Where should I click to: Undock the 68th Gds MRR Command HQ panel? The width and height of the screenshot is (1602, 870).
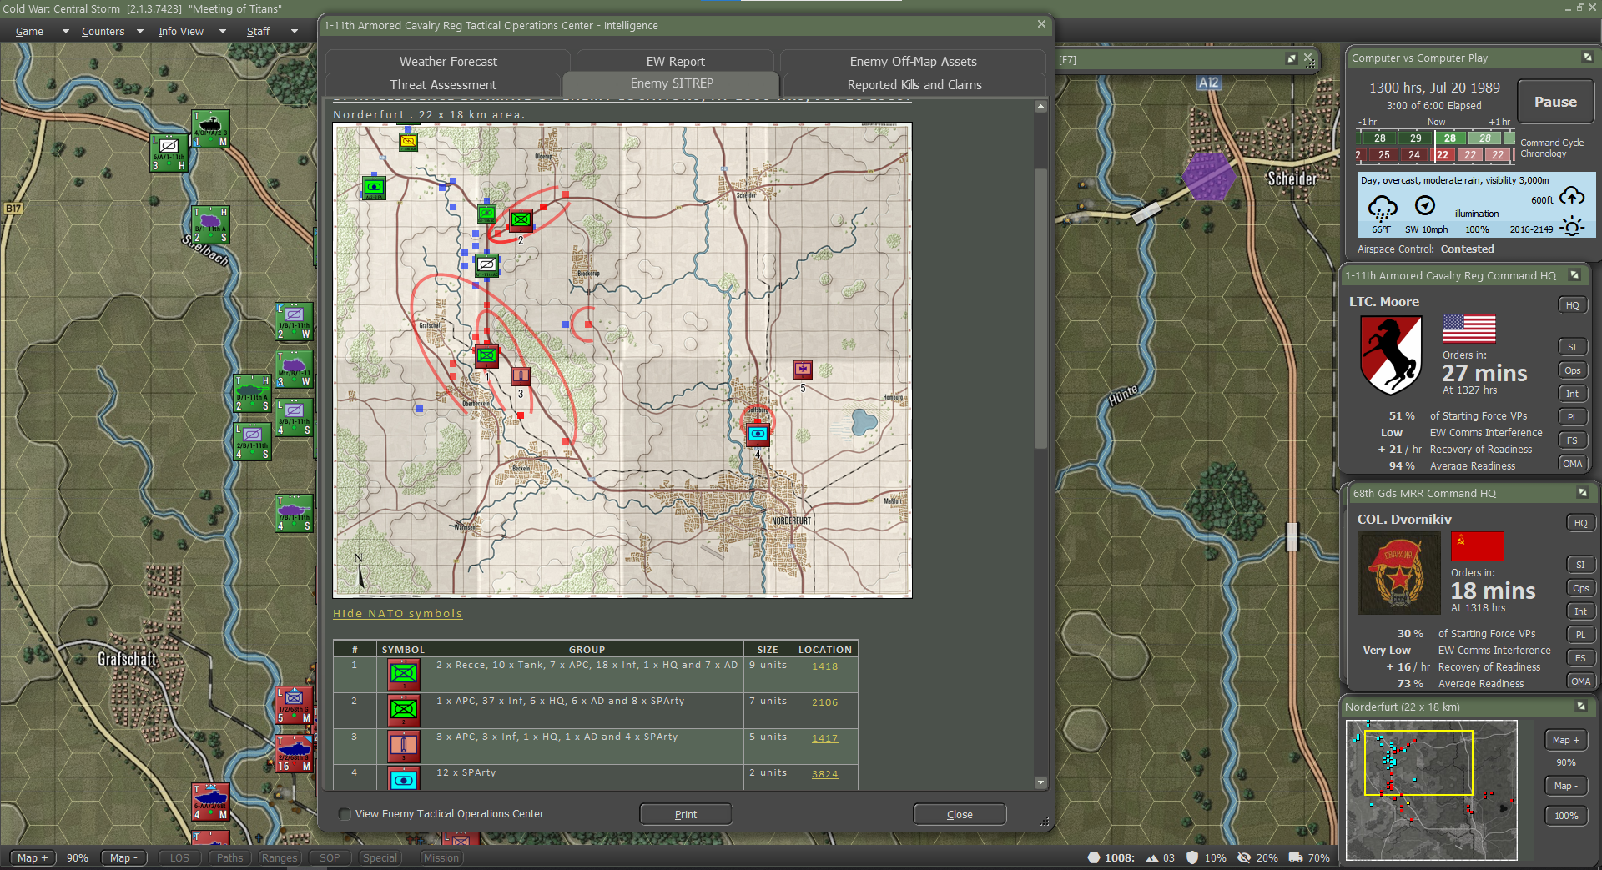point(1582,493)
